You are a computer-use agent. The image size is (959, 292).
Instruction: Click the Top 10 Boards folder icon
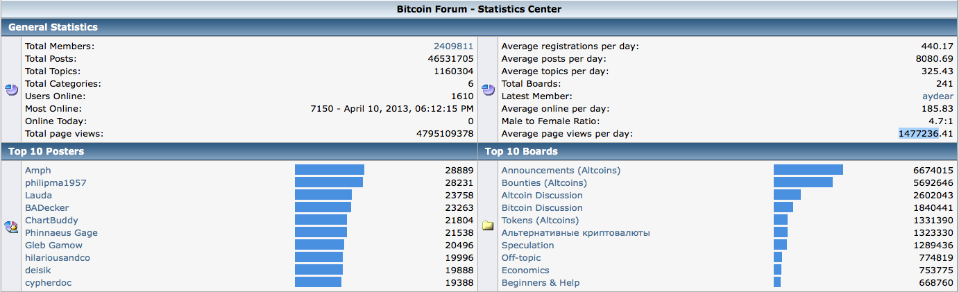pyautogui.click(x=488, y=226)
